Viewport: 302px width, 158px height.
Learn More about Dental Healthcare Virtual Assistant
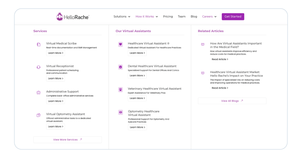coord(137,75)
